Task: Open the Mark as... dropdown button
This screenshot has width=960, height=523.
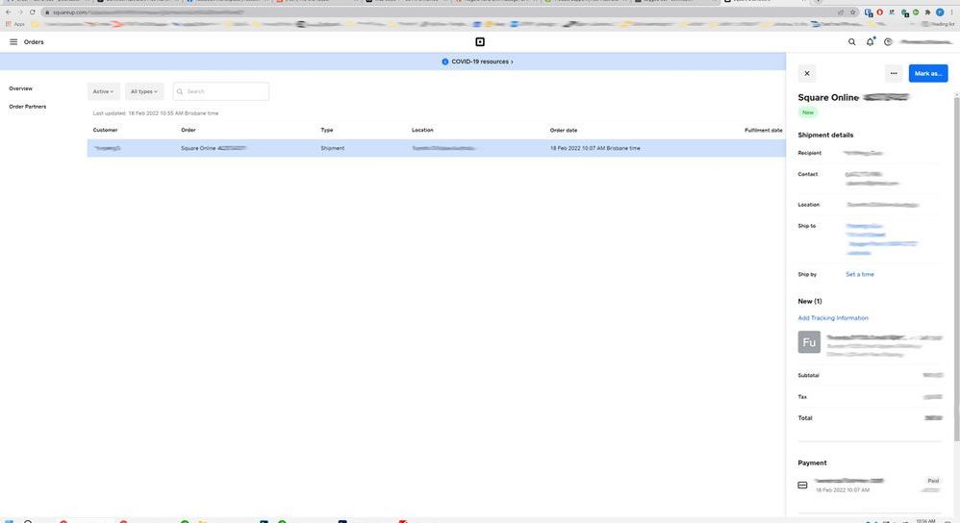Action: click(928, 73)
